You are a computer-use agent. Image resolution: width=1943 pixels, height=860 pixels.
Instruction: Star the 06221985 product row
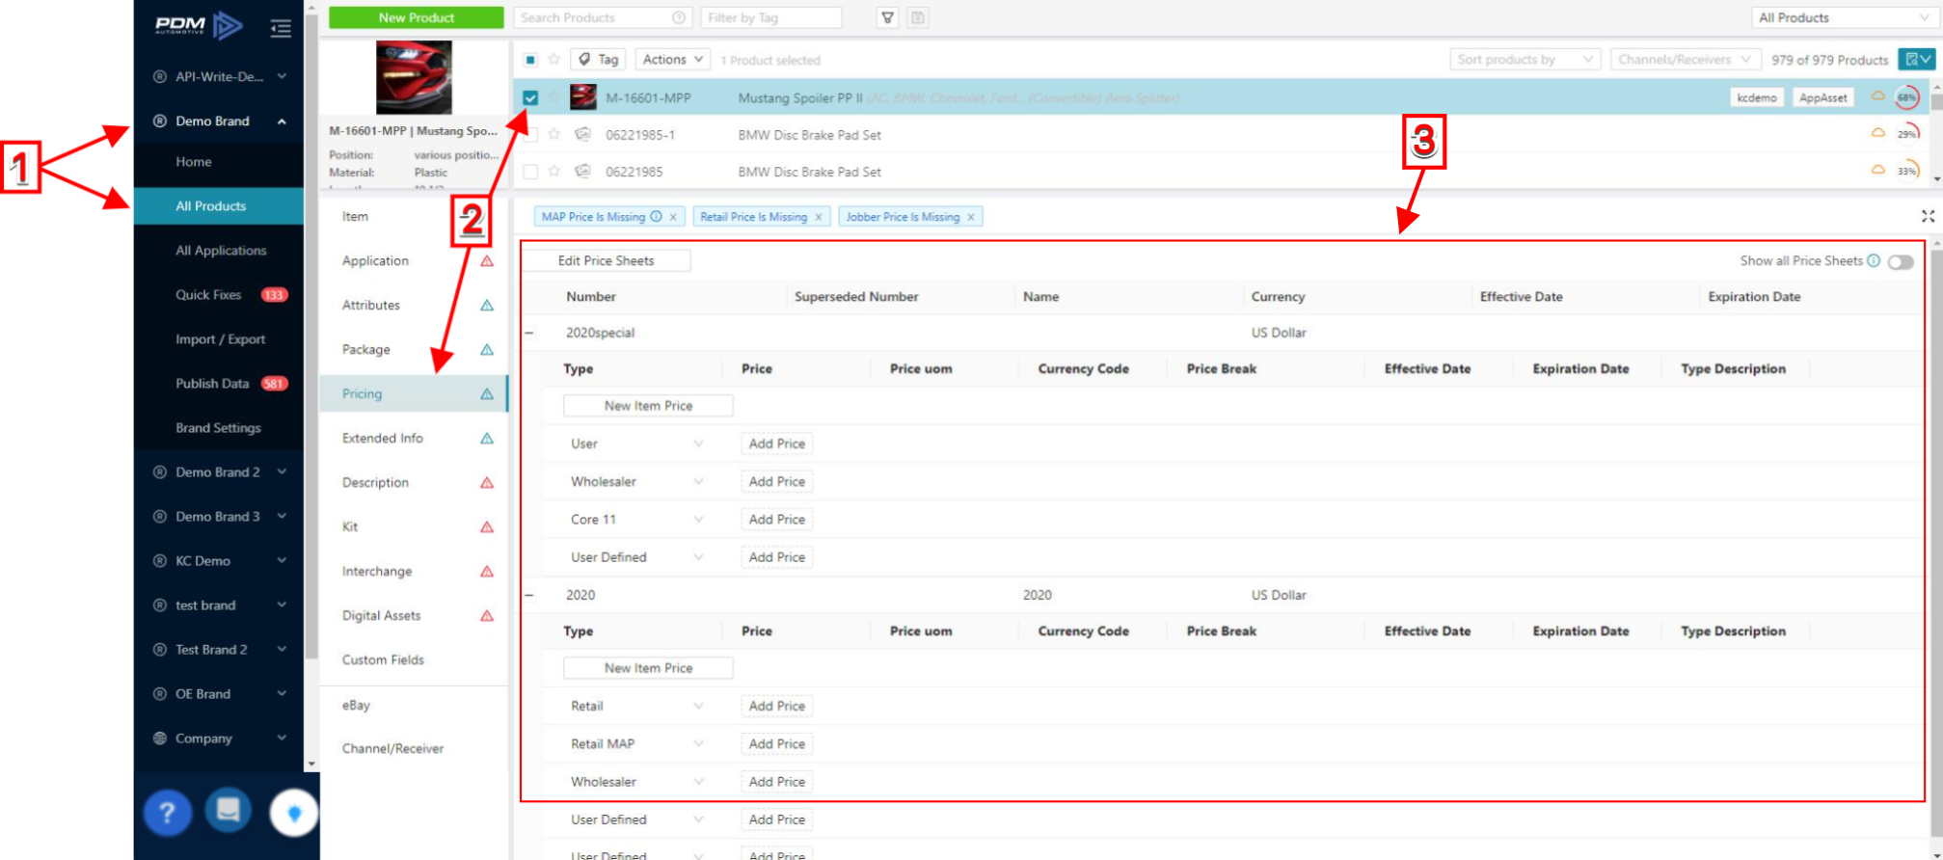point(554,171)
